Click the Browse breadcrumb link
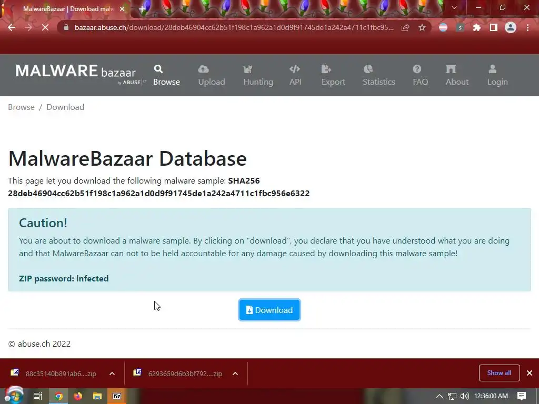This screenshot has height=404, width=539. [21, 107]
